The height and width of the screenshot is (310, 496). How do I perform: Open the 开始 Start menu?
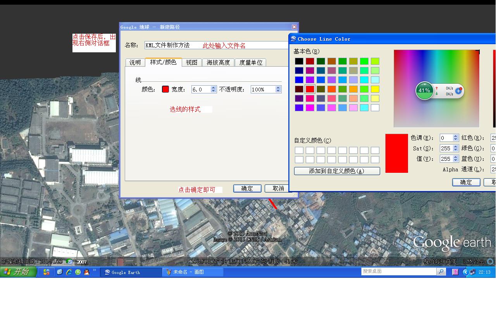click(18, 272)
